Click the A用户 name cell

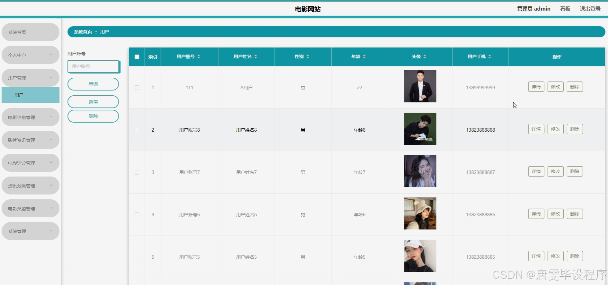tap(246, 88)
